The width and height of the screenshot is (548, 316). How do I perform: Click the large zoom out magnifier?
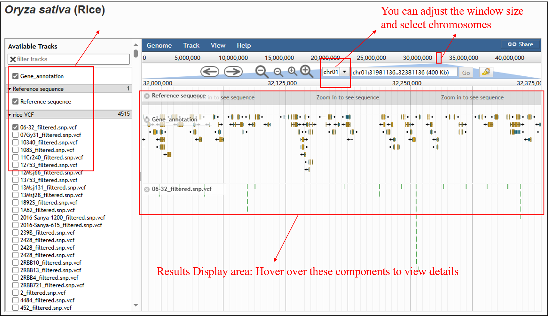point(261,72)
